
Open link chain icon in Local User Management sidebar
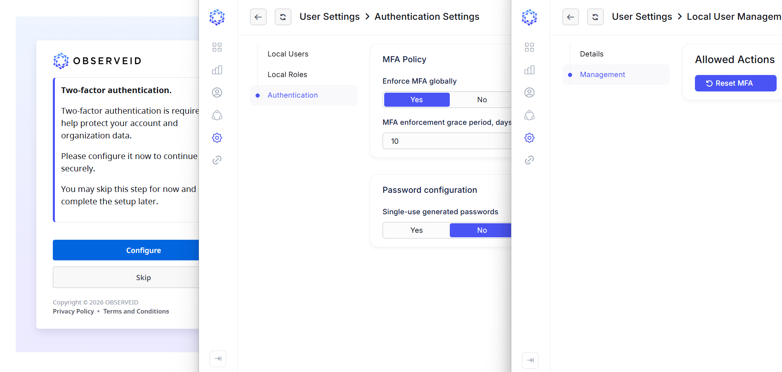(529, 160)
